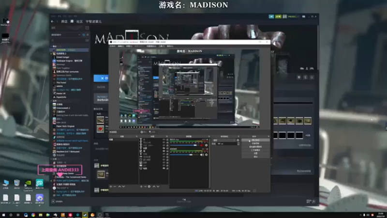Viewport: 387px width, 218px height.
Task: Open the first menu in OBS menu bar
Action: point(112,46)
